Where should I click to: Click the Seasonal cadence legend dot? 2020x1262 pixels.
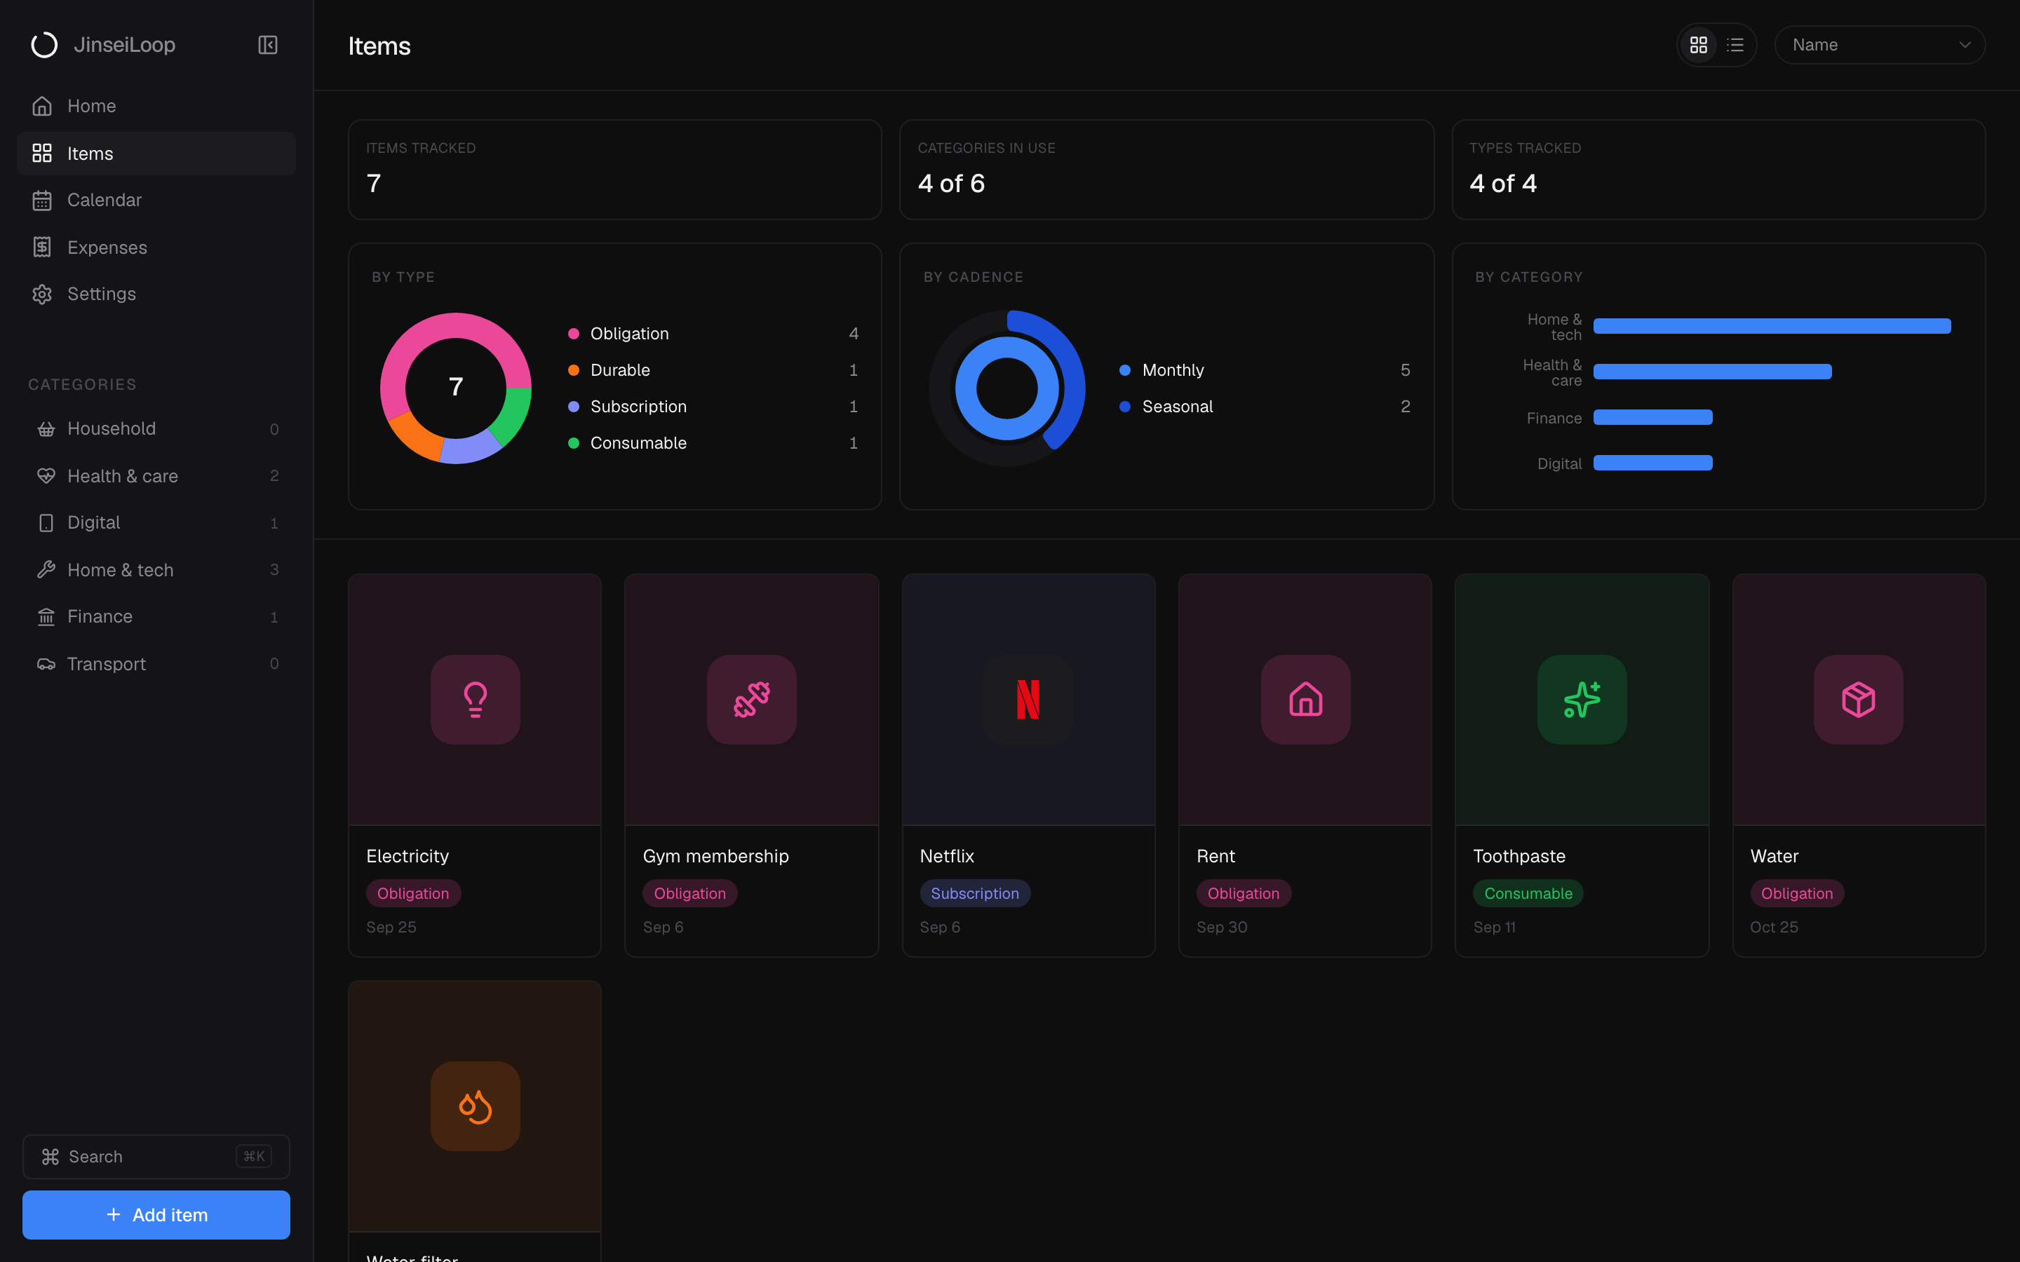[x=1125, y=407]
